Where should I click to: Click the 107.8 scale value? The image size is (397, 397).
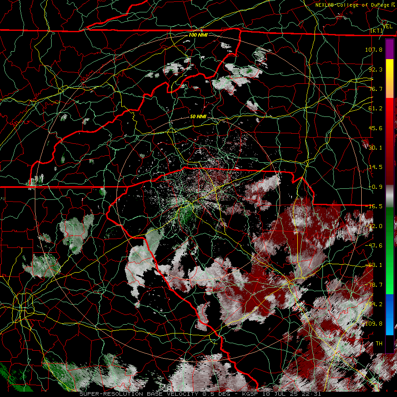click(x=374, y=49)
